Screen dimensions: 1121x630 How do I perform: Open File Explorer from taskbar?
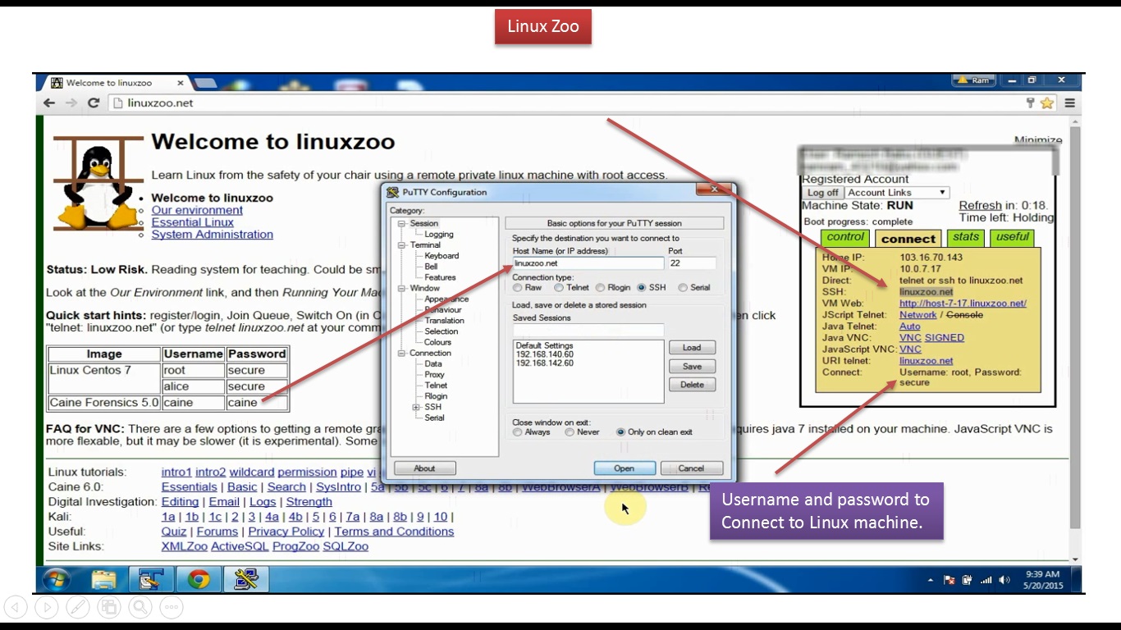coord(104,580)
